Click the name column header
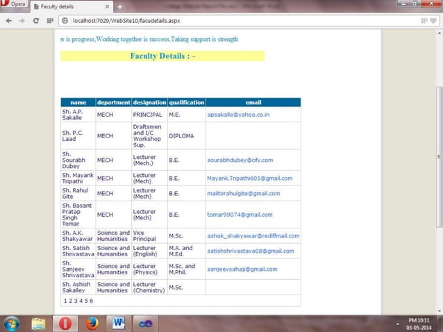The height and width of the screenshot is (332, 443). (78, 103)
